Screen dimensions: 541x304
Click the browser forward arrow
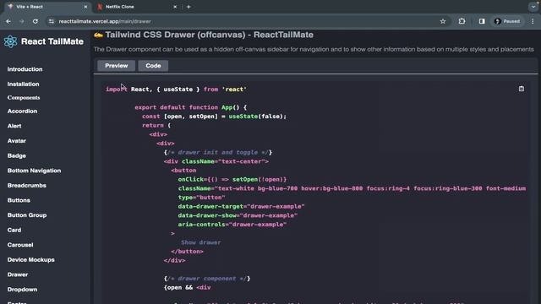pos(22,21)
